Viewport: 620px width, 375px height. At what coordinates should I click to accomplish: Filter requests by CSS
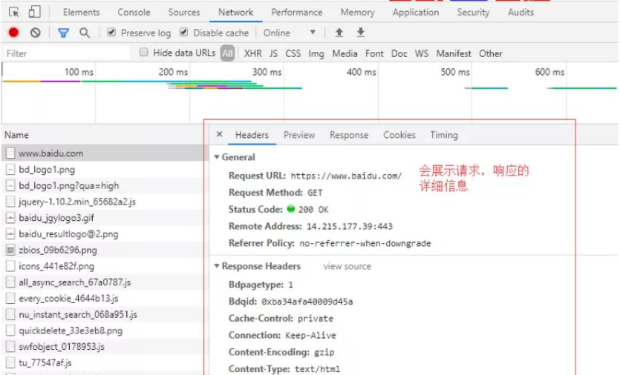pos(293,53)
